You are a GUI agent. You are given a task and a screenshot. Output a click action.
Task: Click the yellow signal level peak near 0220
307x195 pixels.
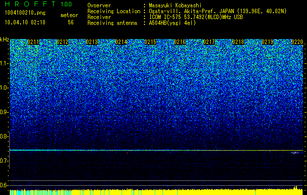pyautogui.click(x=296, y=188)
